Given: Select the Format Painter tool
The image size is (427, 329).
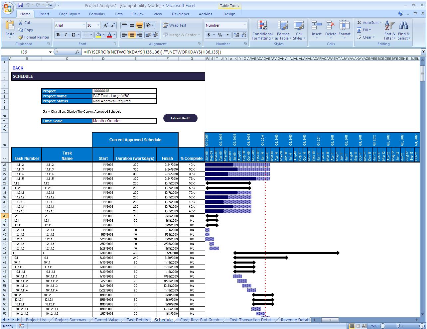Looking at the screenshot, I should [34, 37].
